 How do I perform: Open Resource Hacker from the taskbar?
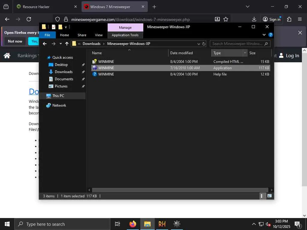[162, 224]
